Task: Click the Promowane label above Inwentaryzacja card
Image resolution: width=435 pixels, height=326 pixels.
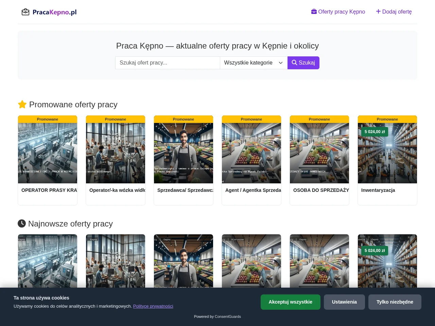Action: tap(387, 119)
